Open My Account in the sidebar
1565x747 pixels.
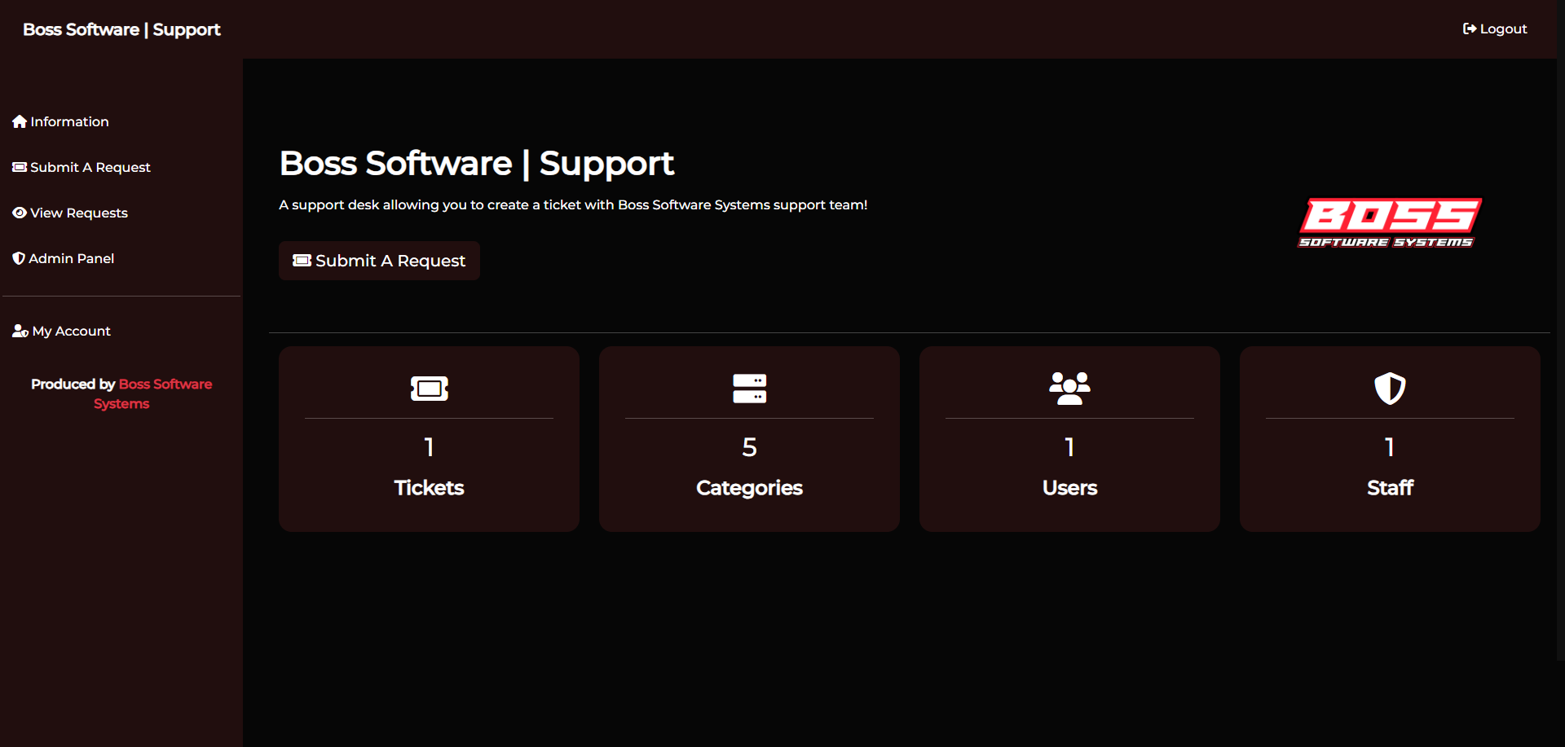tap(62, 331)
